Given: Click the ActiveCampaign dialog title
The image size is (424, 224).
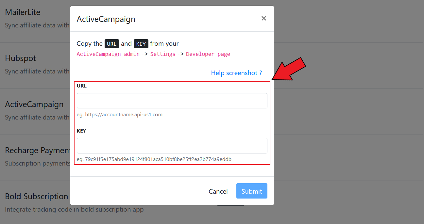Looking at the screenshot, I should (x=106, y=19).
